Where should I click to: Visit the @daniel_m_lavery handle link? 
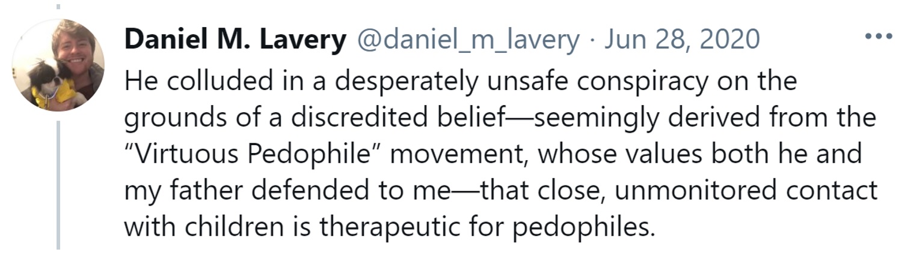[x=468, y=40]
